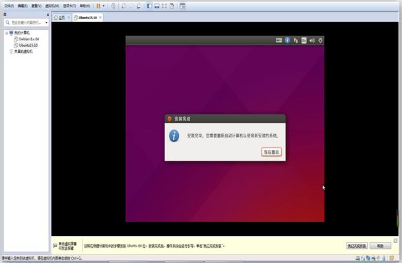402x263 pixels.
Task: Open the Ubuntu accessibility menu icon
Action: [x=287, y=40]
